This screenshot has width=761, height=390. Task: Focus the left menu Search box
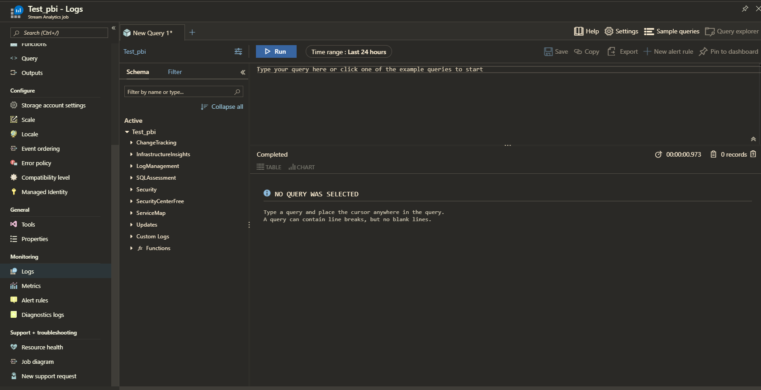tap(59, 32)
